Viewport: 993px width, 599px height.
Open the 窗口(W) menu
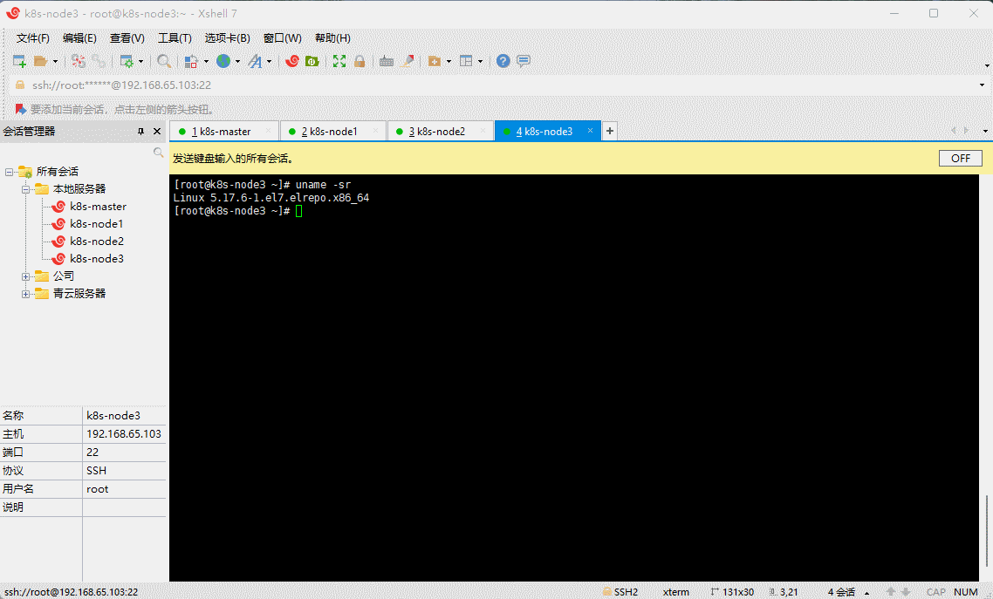[283, 38]
